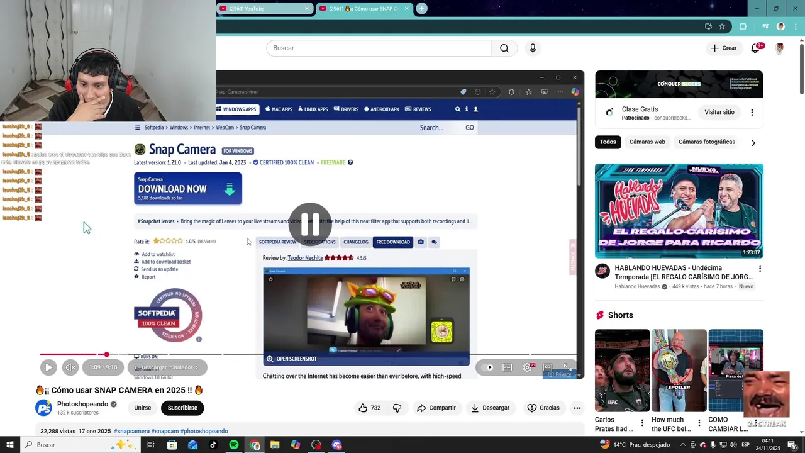Toggle the autoplay switch in the player

click(487, 367)
